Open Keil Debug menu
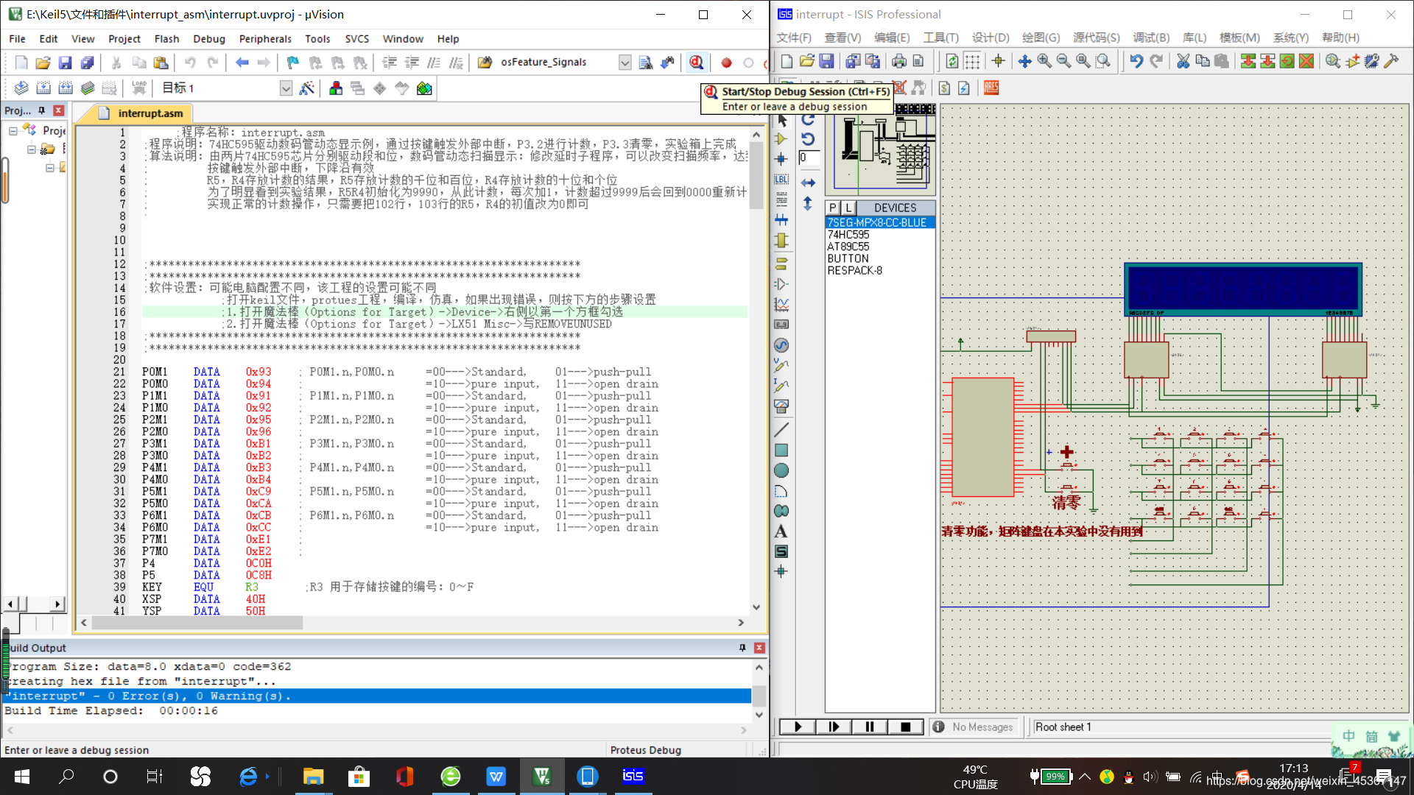This screenshot has height=795, width=1414. 209,39
